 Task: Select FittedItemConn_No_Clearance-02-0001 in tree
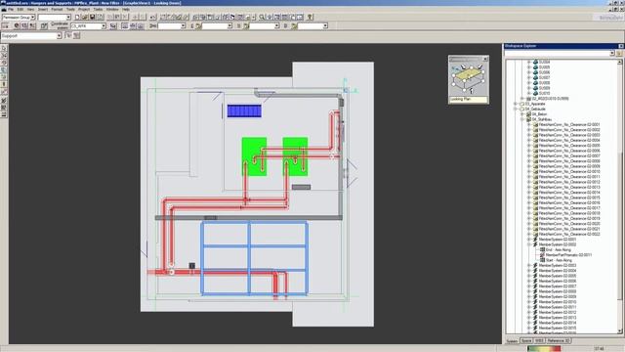(569, 124)
